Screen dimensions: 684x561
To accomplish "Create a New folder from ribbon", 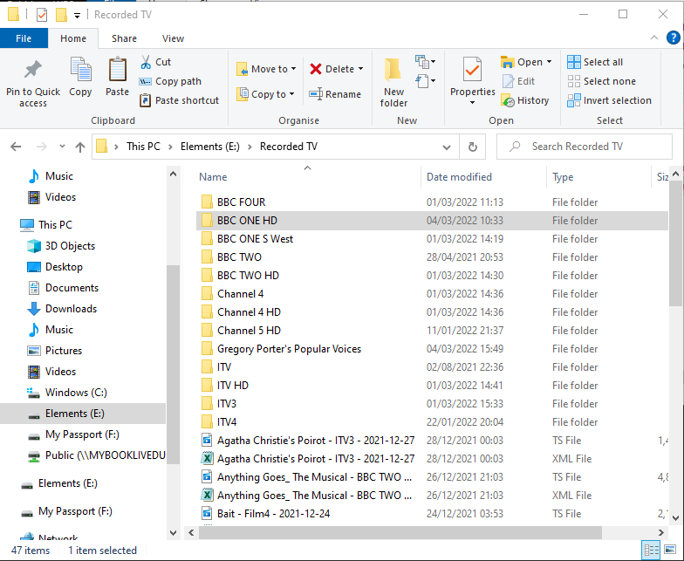I will (393, 79).
